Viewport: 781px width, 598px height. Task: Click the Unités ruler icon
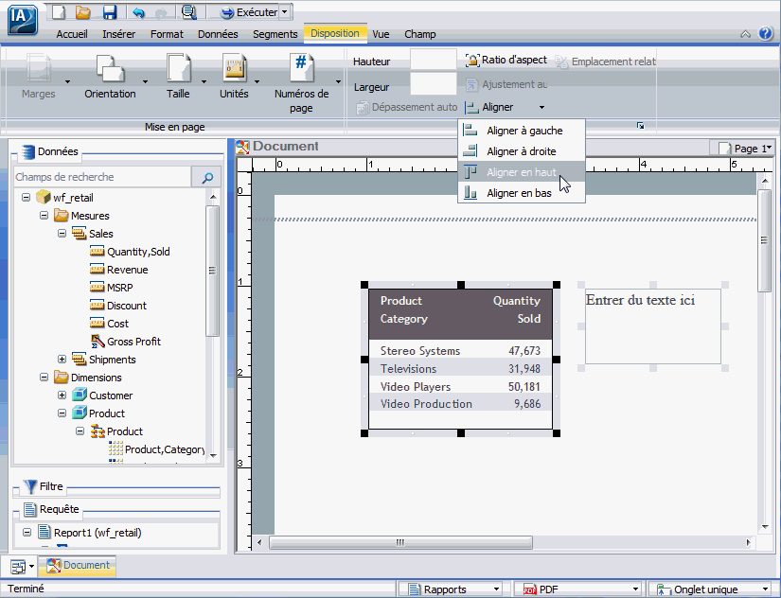[x=234, y=68]
